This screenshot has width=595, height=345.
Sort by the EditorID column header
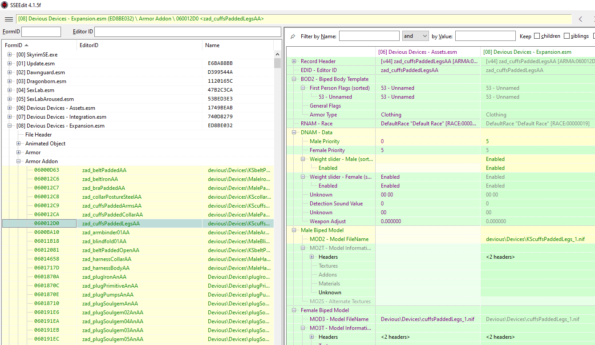(x=139, y=45)
